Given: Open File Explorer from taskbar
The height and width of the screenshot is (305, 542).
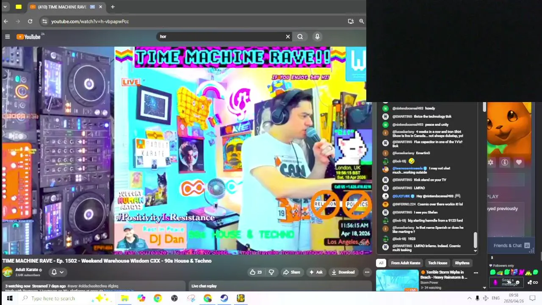Looking at the screenshot, I should pos(124,298).
